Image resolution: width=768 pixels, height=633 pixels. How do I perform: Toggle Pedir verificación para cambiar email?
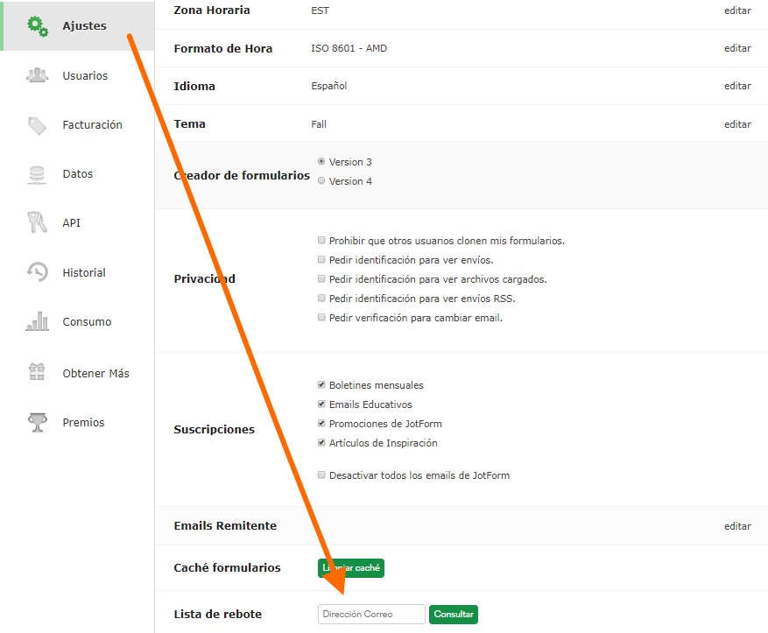(321, 318)
